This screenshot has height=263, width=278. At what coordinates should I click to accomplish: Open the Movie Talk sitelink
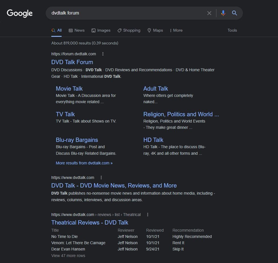tap(69, 89)
